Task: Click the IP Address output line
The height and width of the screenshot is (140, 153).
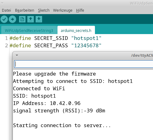Action: coord(47,103)
